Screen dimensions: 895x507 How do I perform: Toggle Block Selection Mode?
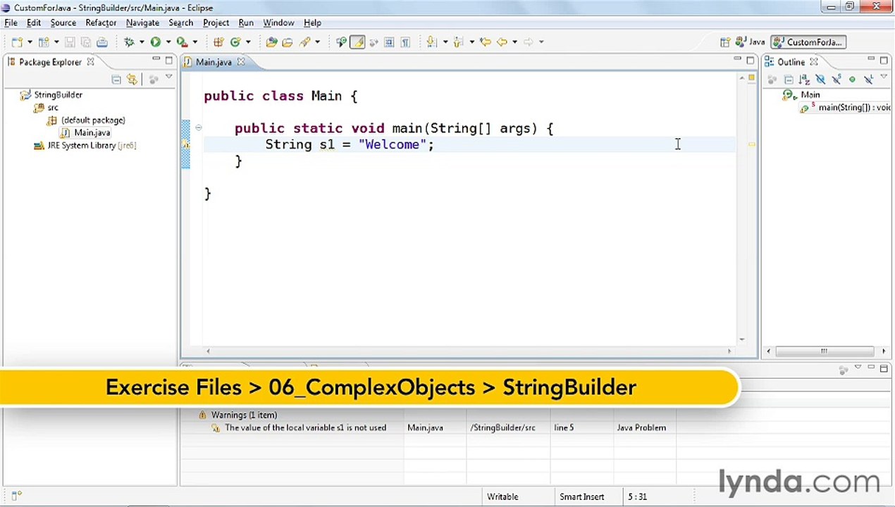coord(388,42)
